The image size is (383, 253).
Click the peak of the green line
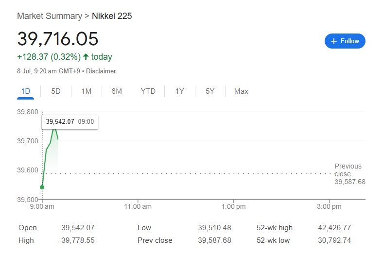click(x=55, y=129)
